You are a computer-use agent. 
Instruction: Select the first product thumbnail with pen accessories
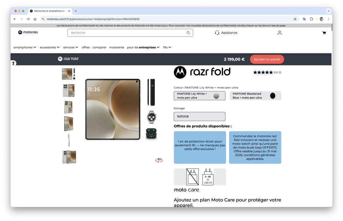point(69,74)
